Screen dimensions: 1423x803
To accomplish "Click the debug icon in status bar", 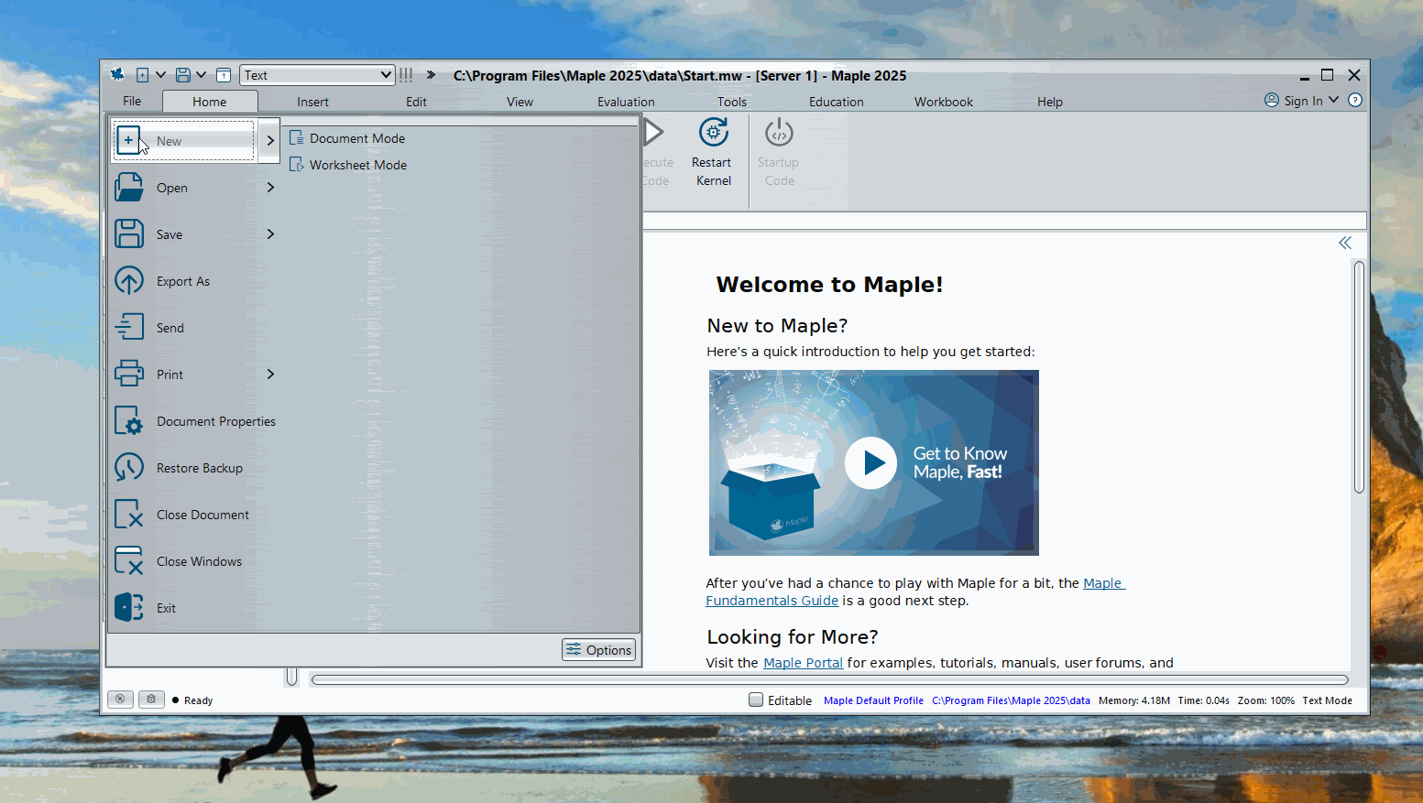I will click(152, 700).
